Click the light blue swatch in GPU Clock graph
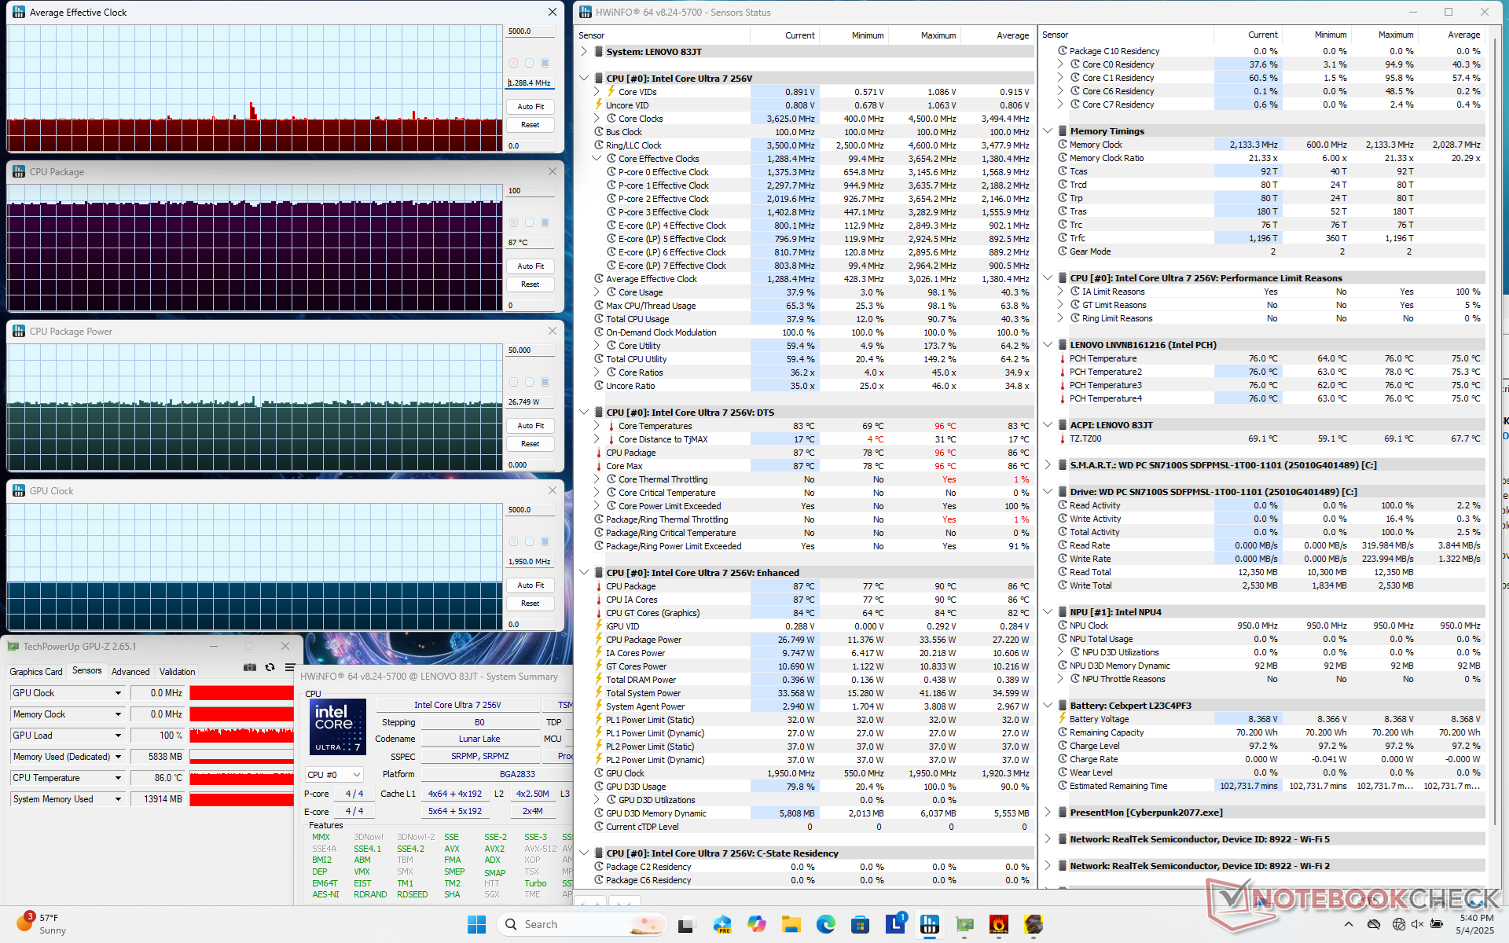The width and height of the screenshot is (1509, 943). pos(529,541)
